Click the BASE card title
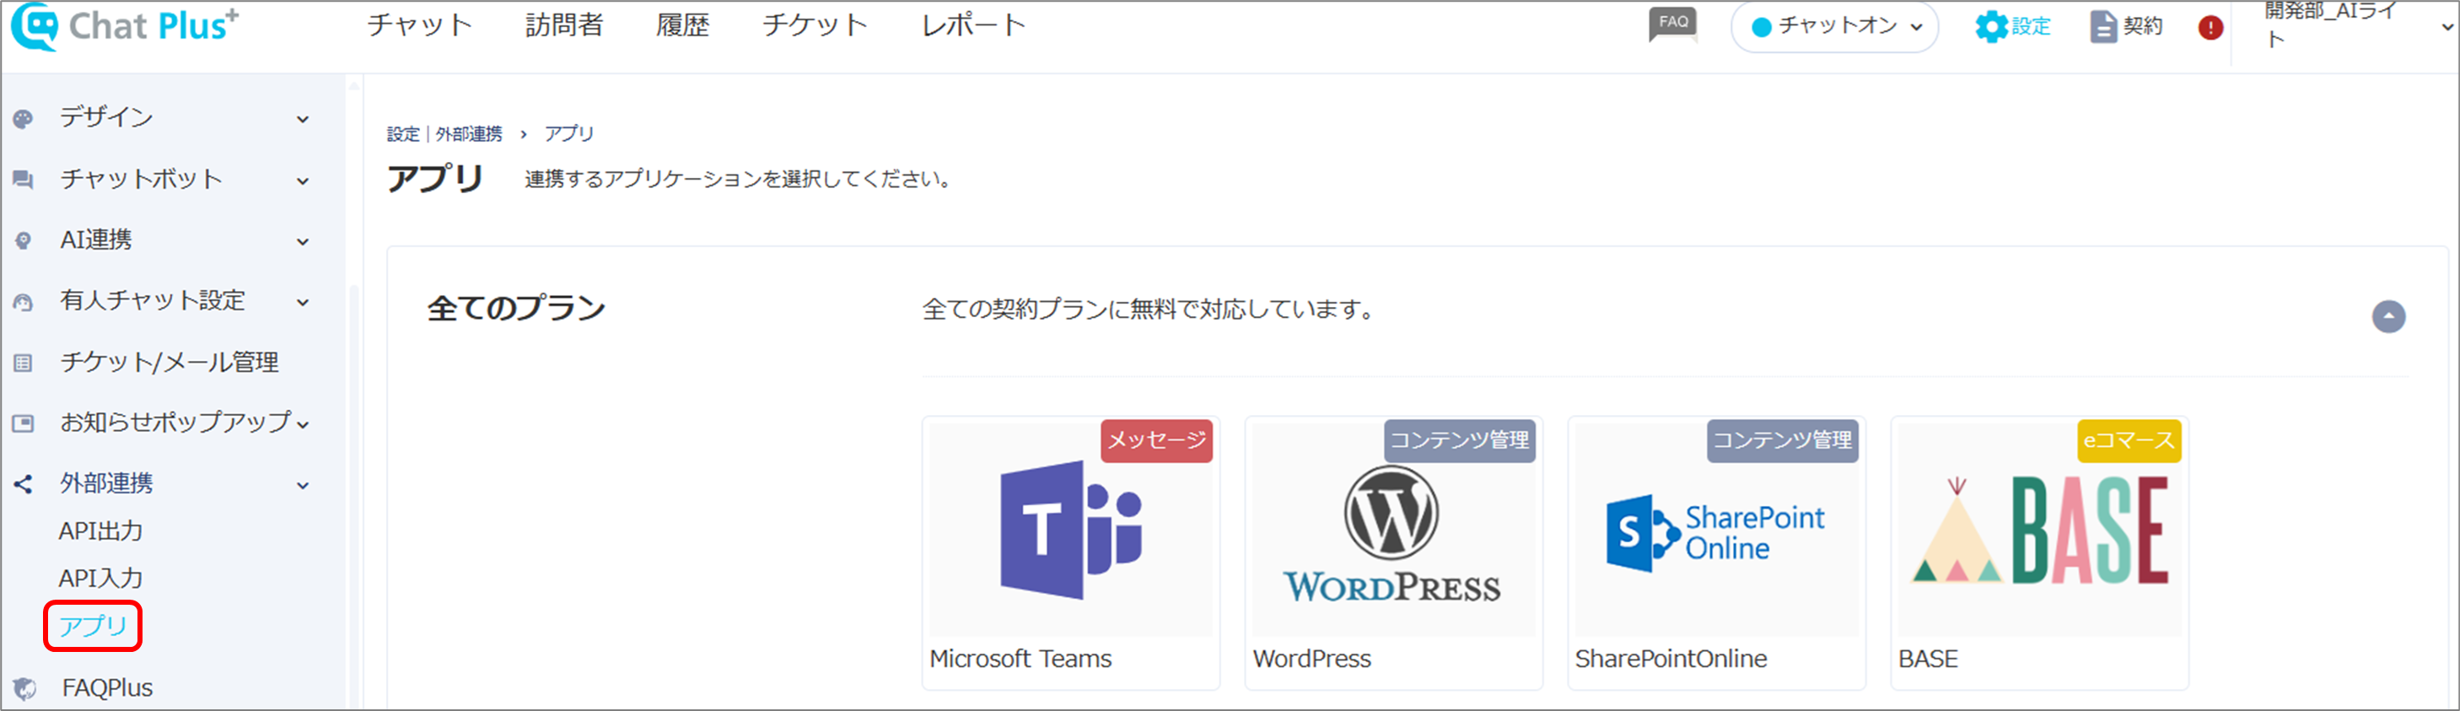Image resolution: width=2460 pixels, height=711 pixels. tap(1927, 659)
